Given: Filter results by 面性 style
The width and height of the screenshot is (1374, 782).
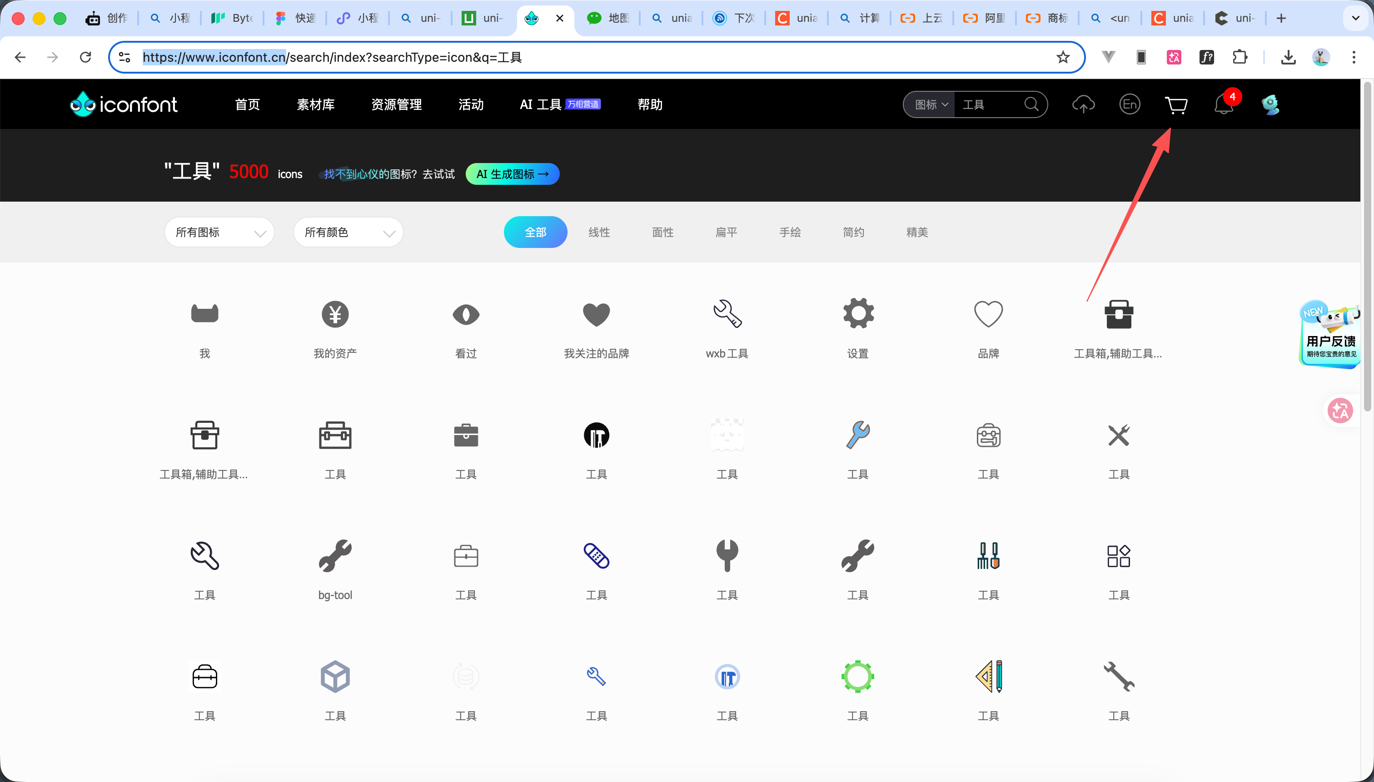Looking at the screenshot, I should (x=662, y=233).
